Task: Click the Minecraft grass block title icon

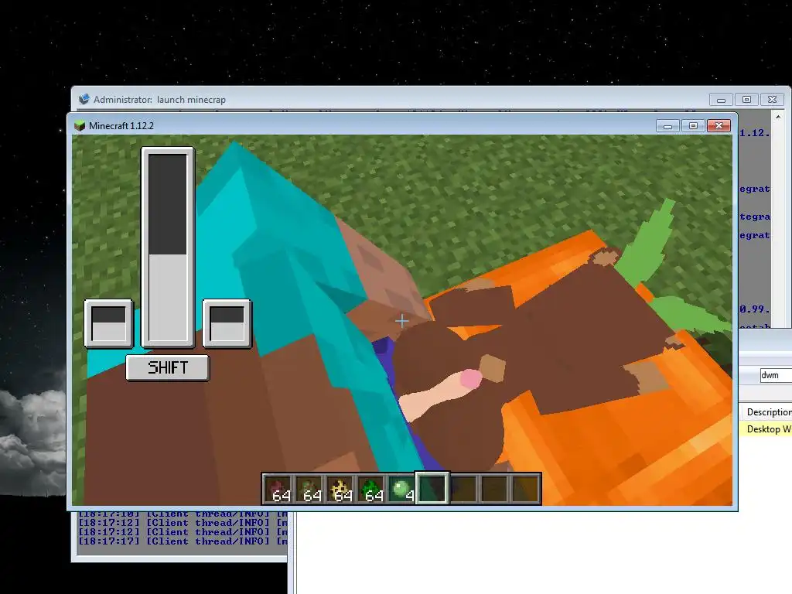Action: point(80,126)
